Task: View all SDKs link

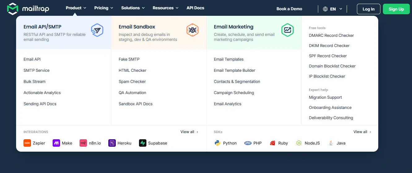Action: pyautogui.click(x=362, y=132)
